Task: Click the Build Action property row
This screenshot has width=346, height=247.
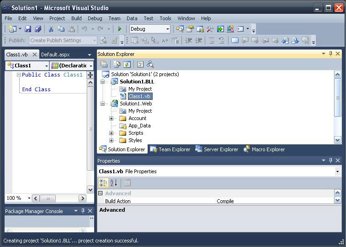Action: click(x=216, y=201)
